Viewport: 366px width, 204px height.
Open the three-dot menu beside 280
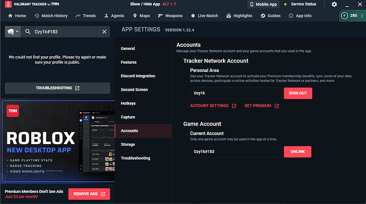coord(362,15)
